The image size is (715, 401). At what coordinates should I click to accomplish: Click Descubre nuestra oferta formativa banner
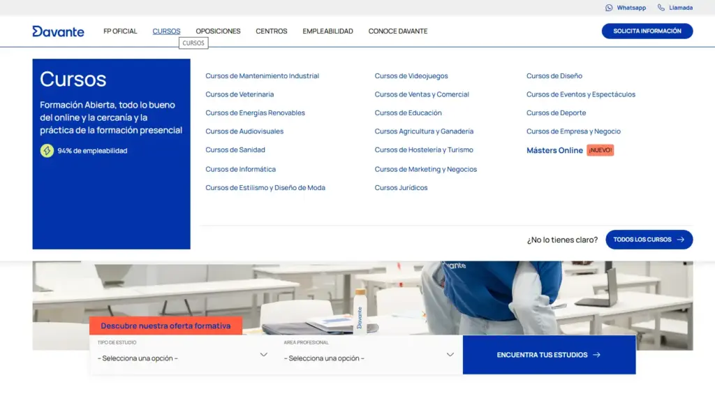tap(165, 326)
